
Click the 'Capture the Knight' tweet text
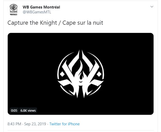pos(32,23)
